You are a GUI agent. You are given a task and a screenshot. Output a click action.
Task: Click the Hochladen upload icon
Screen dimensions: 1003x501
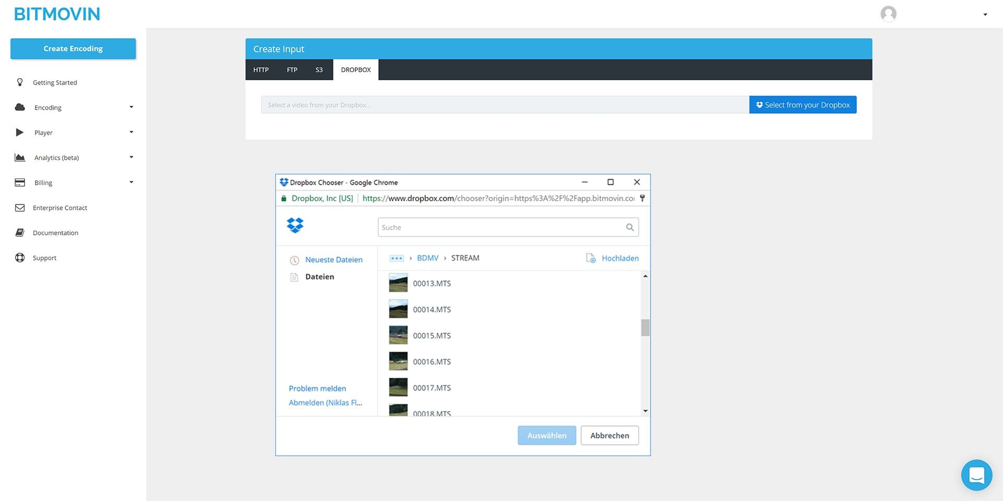point(591,258)
